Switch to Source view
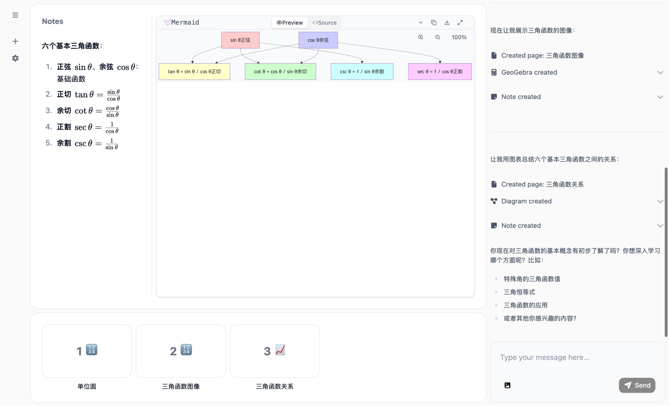The height and width of the screenshot is (406, 669). pos(324,23)
